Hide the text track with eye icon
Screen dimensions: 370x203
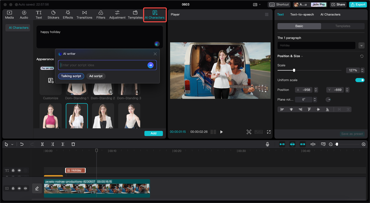[19, 170]
